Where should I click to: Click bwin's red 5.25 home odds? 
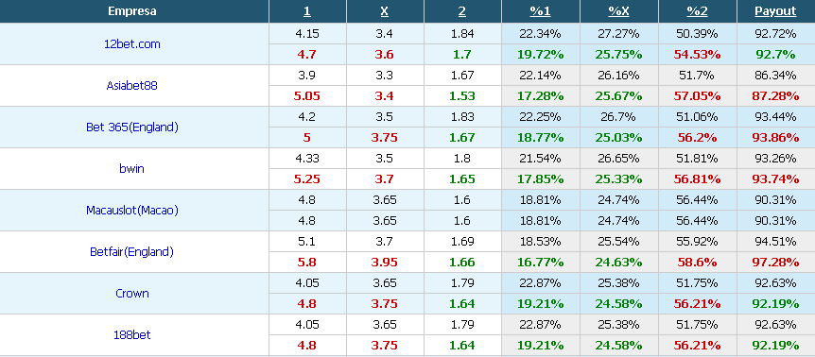(307, 179)
